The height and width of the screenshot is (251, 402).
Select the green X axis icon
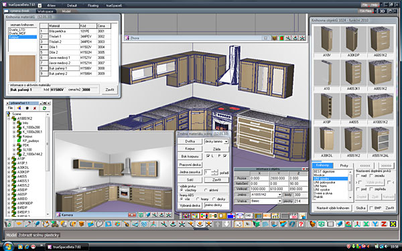click(366, 224)
